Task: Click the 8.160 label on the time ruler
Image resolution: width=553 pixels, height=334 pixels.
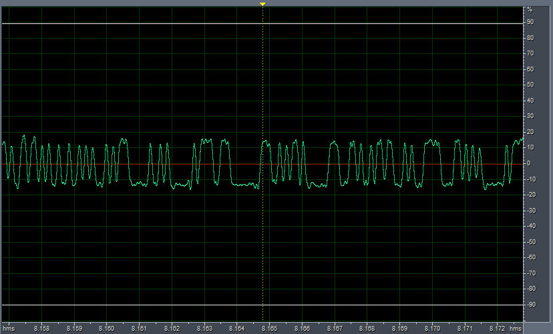Action: [106, 329]
